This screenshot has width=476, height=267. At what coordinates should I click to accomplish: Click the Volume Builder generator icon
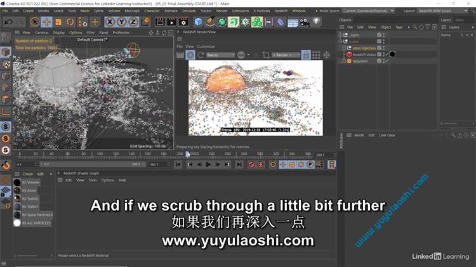click(234, 22)
